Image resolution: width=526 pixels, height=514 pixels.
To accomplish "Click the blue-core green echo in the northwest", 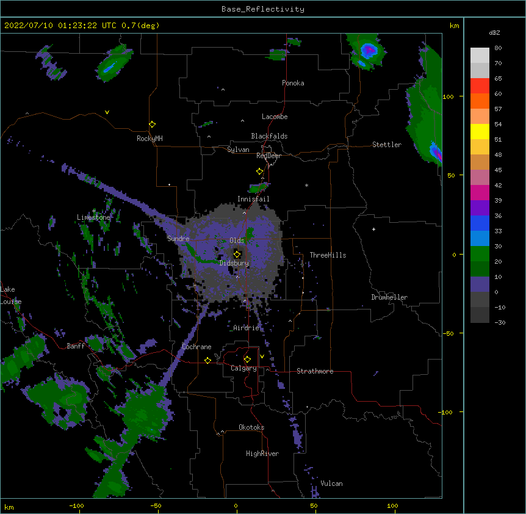I will [113, 64].
